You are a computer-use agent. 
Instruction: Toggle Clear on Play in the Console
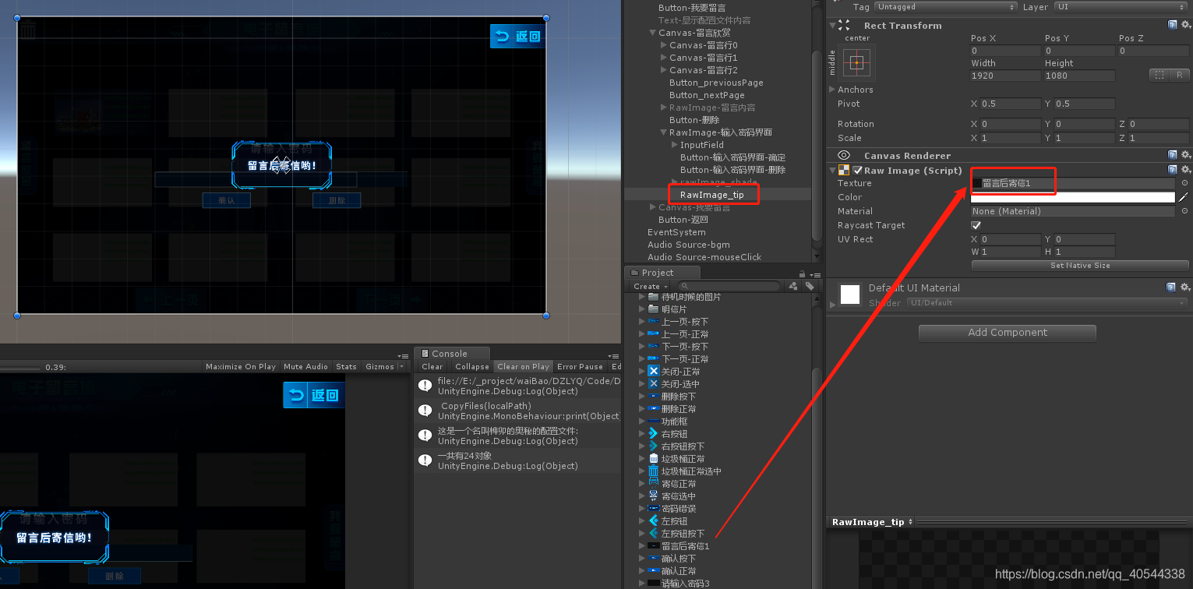(x=523, y=366)
